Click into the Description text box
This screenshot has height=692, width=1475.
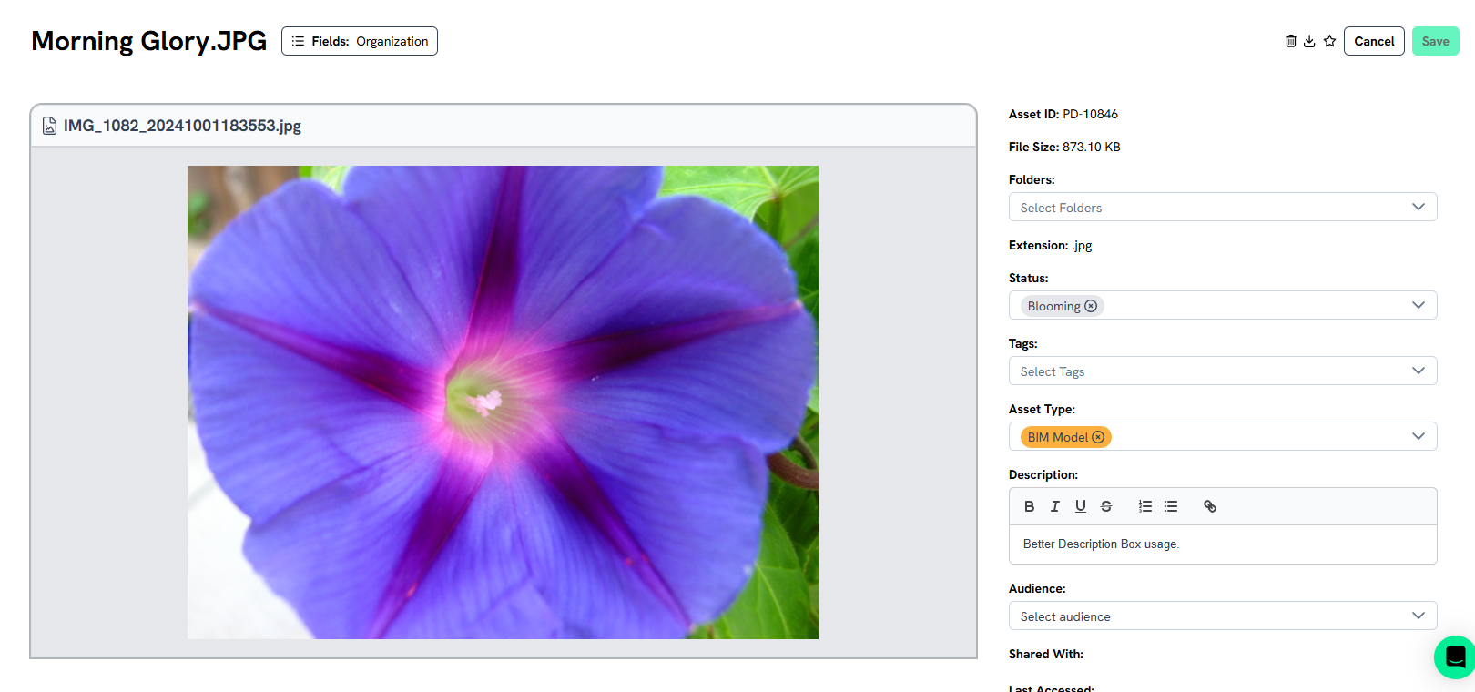click(1223, 544)
